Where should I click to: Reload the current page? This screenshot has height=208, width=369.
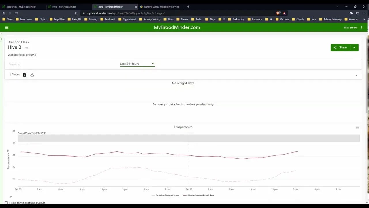point(16,13)
